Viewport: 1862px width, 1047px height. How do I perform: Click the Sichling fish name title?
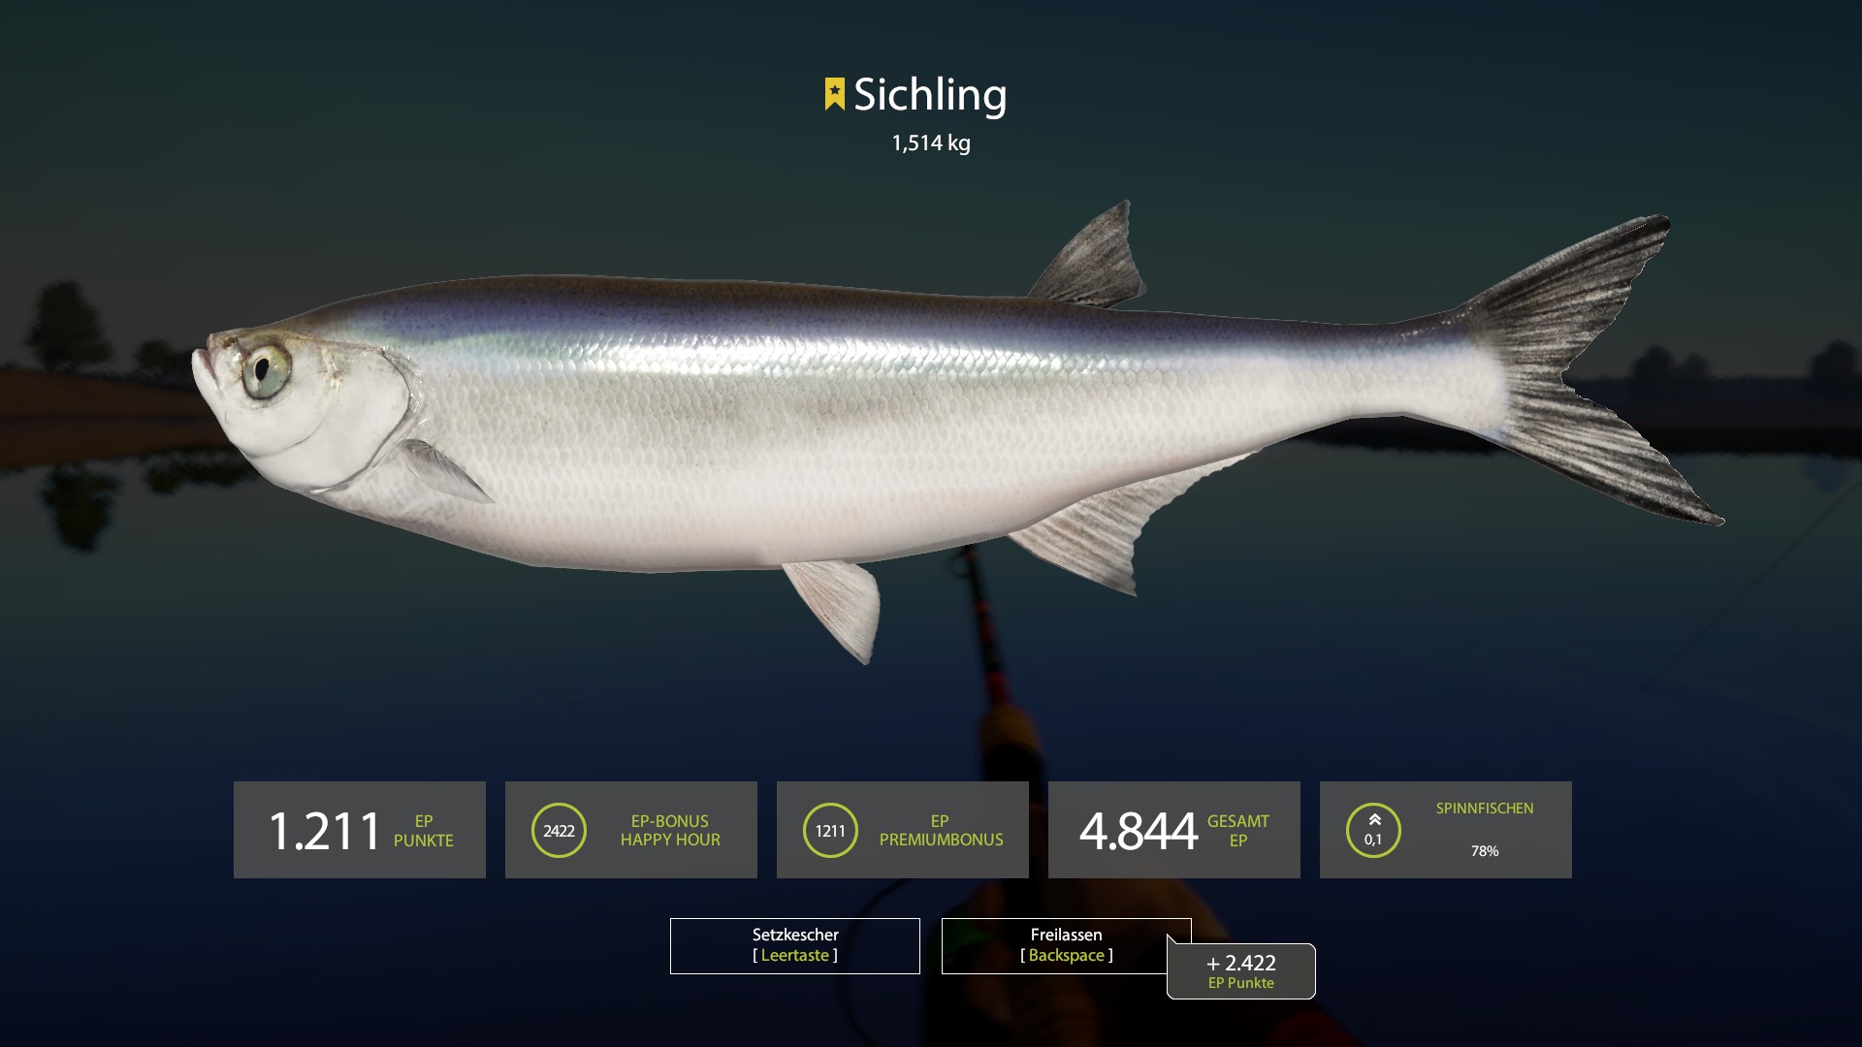(930, 95)
